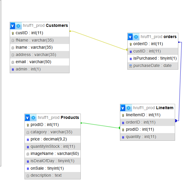Click the blue orders-to-LineItem relation line
The height and width of the screenshot is (185, 196).
180,81
